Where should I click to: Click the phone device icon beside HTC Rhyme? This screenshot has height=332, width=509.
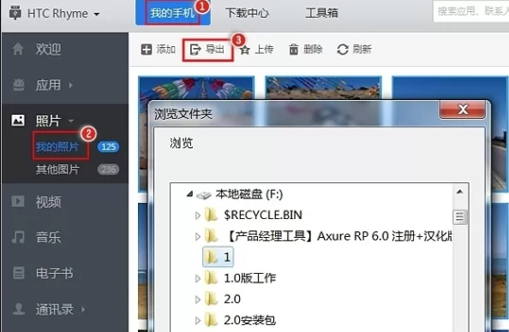pos(15,12)
